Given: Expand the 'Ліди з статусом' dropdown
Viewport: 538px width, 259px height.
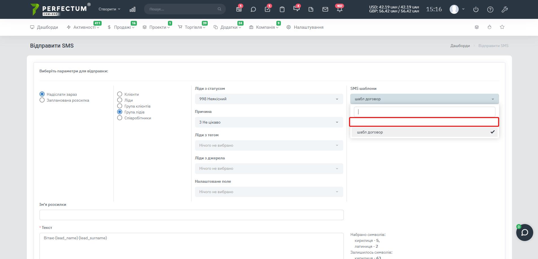Looking at the screenshot, I should (269, 99).
